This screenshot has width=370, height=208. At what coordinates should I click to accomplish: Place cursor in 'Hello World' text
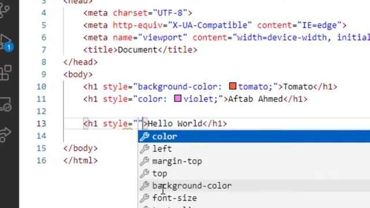[x=175, y=124]
